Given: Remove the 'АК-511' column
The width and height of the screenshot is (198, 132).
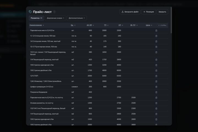Looking at the screenshot, I should point(93,25).
